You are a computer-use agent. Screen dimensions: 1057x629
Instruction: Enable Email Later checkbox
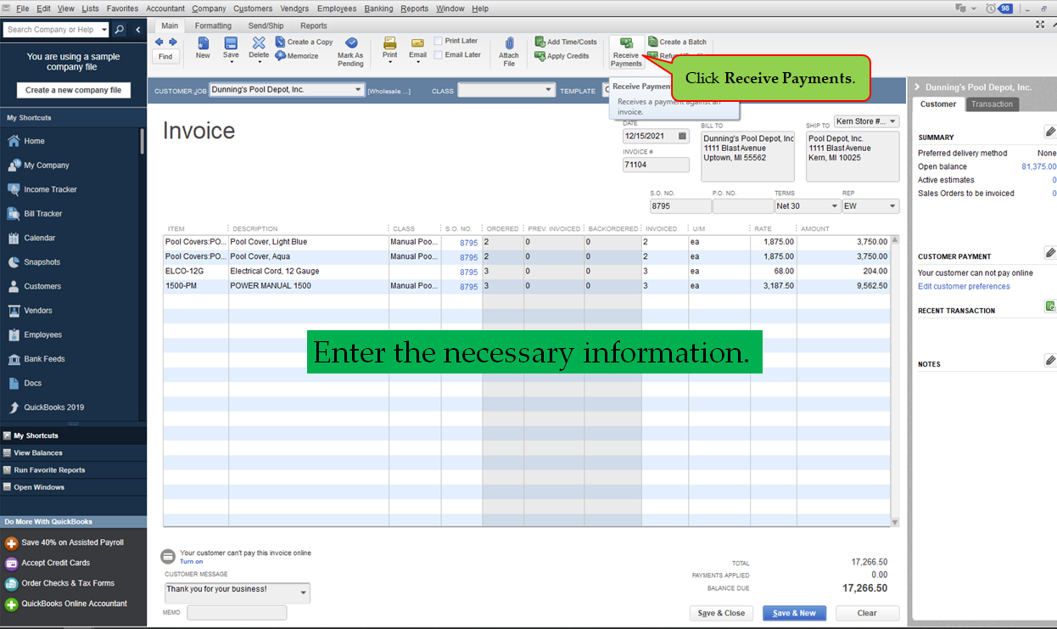[x=438, y=55]
